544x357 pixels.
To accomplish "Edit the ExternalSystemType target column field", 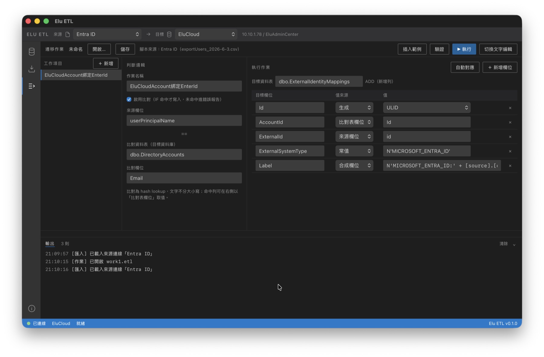I will 290,151.
